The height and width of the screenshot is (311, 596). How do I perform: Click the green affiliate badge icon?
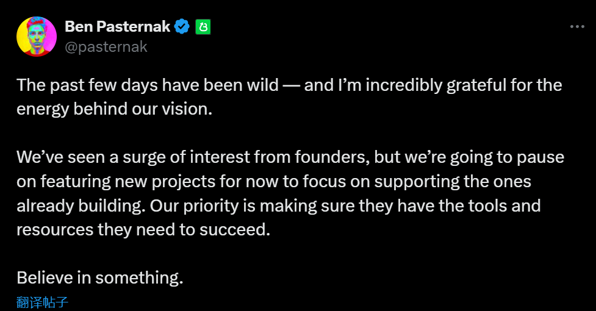203,27
